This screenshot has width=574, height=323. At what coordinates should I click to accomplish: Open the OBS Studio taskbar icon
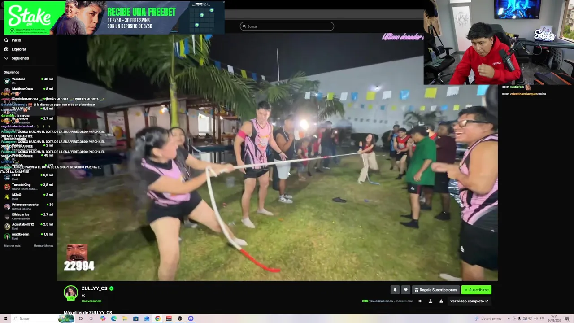point(179,319)
